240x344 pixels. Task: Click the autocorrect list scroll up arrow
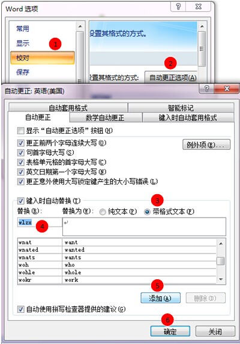[221, 243]
